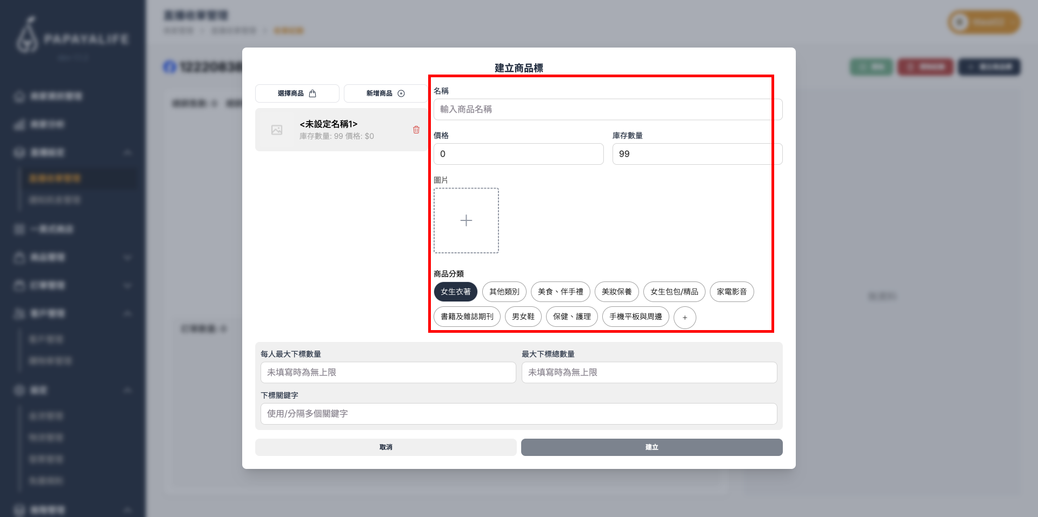This screenshot has width=1038, height=517.
Task: Pick the 手機平板與周邊 category
Action: coord(635,317)
